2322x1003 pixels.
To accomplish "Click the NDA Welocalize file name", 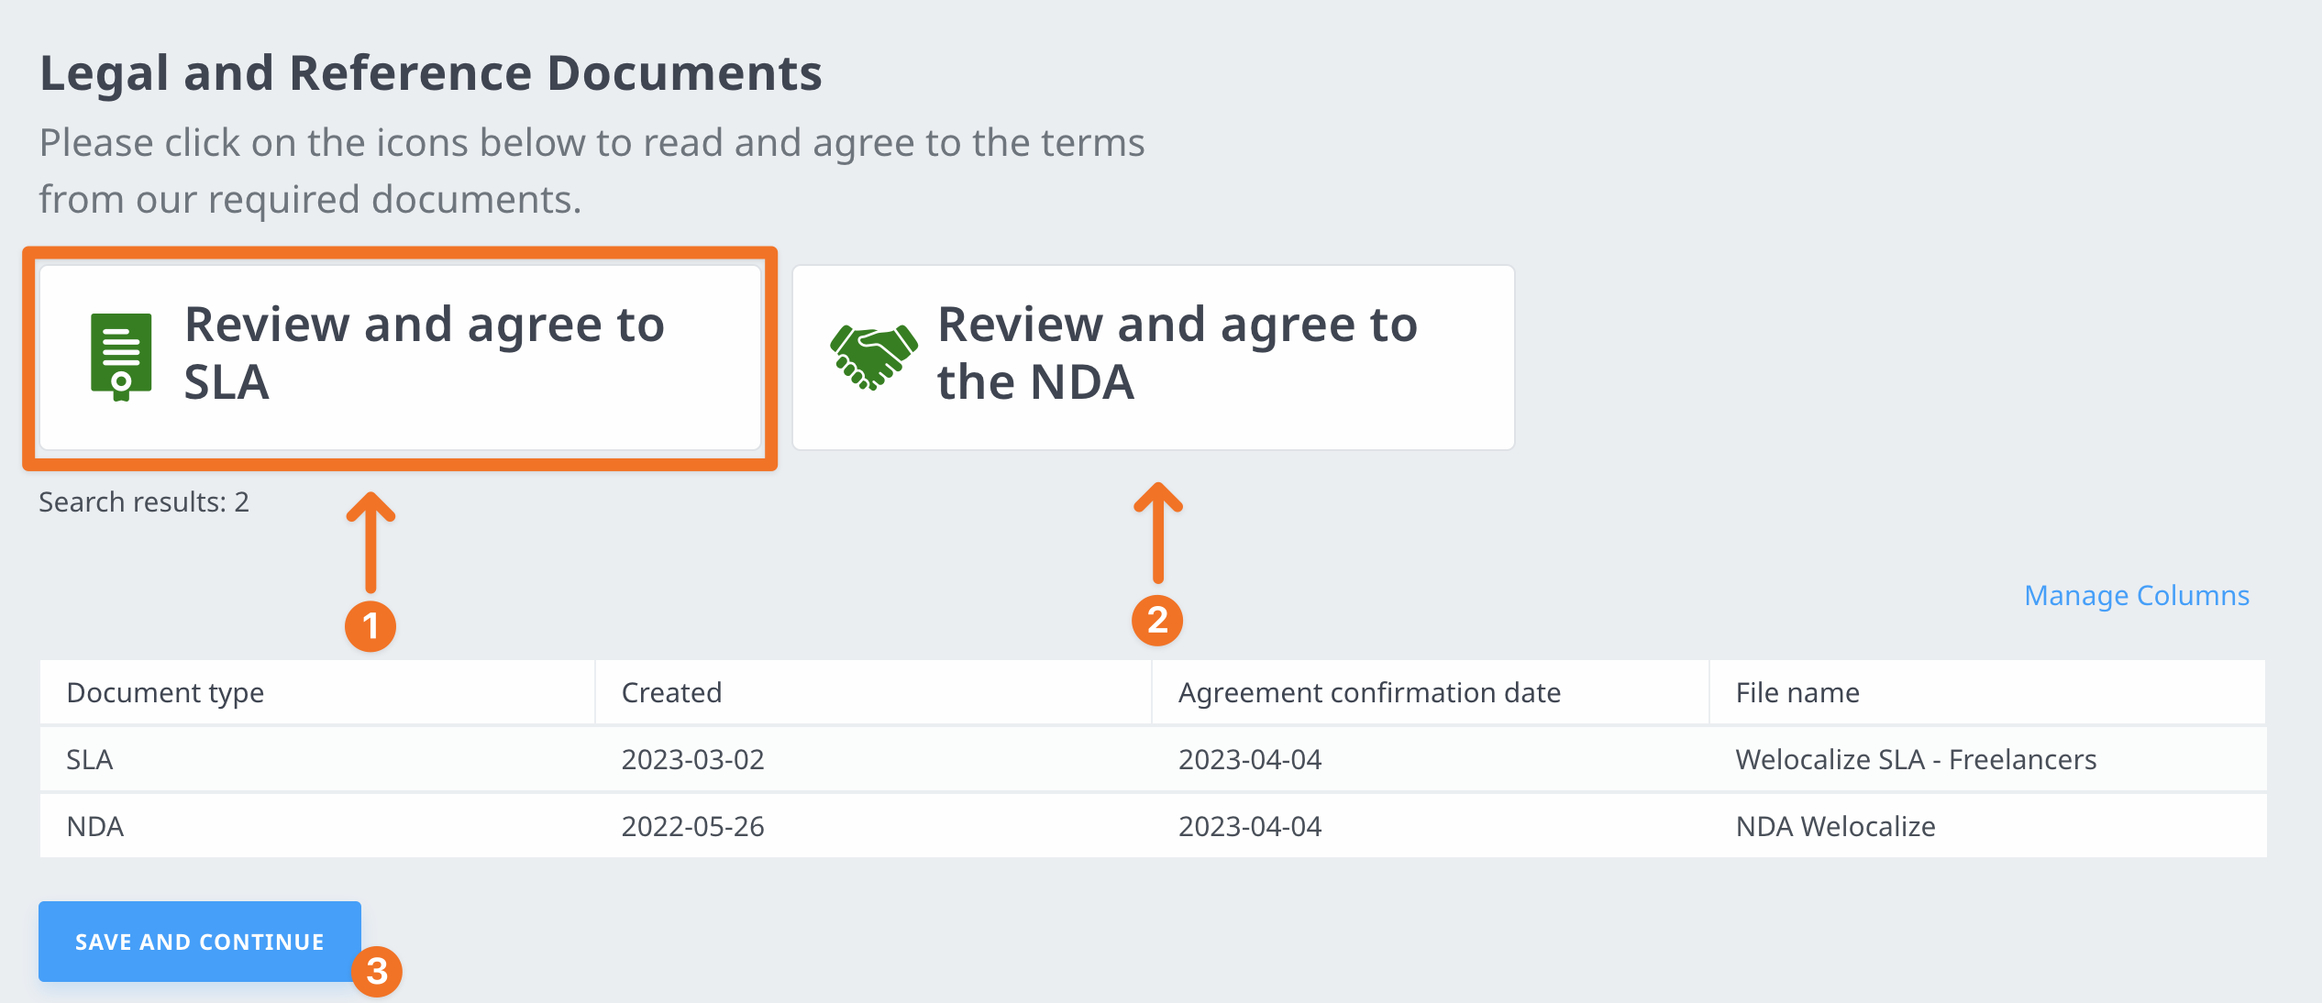I will pos(1835,827).
